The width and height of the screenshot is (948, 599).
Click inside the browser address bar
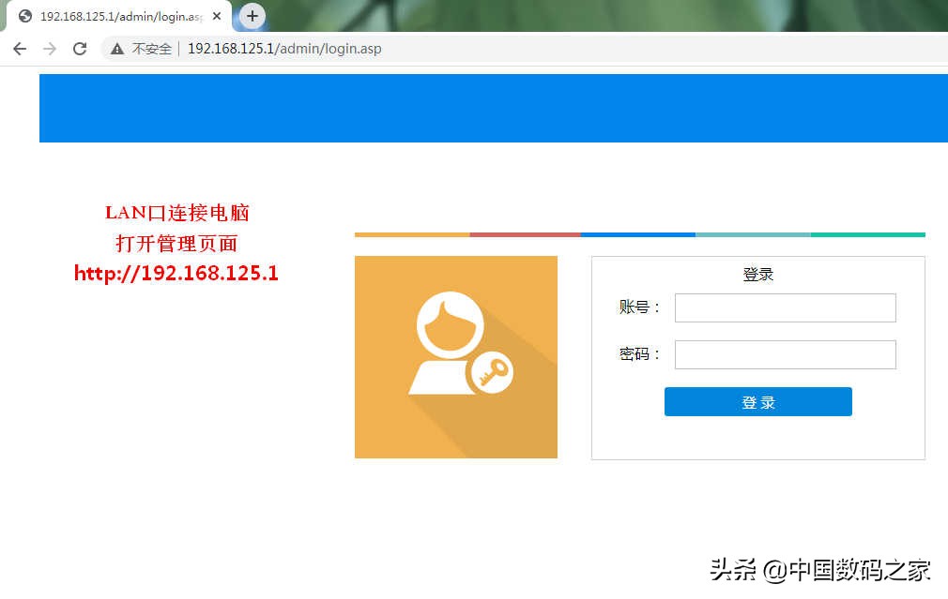[375, 48]
